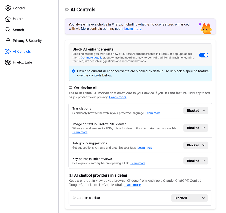Viewport: 226px width, 213px height.
Task: Expand Tab group suggestions dropdown
Action: click(x=196, y=145)
